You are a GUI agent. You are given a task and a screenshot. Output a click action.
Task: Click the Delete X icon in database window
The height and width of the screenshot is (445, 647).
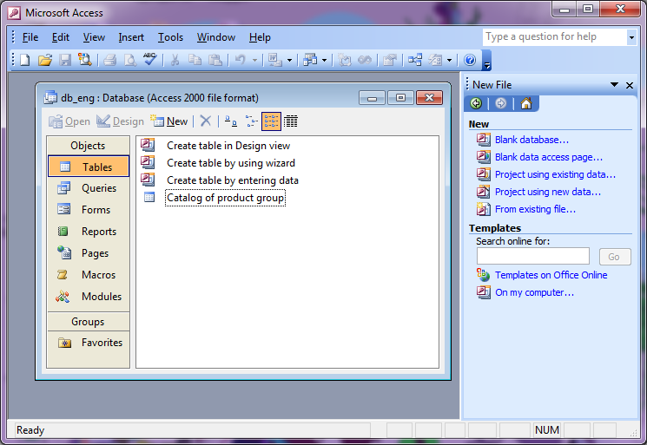[x=206, y=121]
